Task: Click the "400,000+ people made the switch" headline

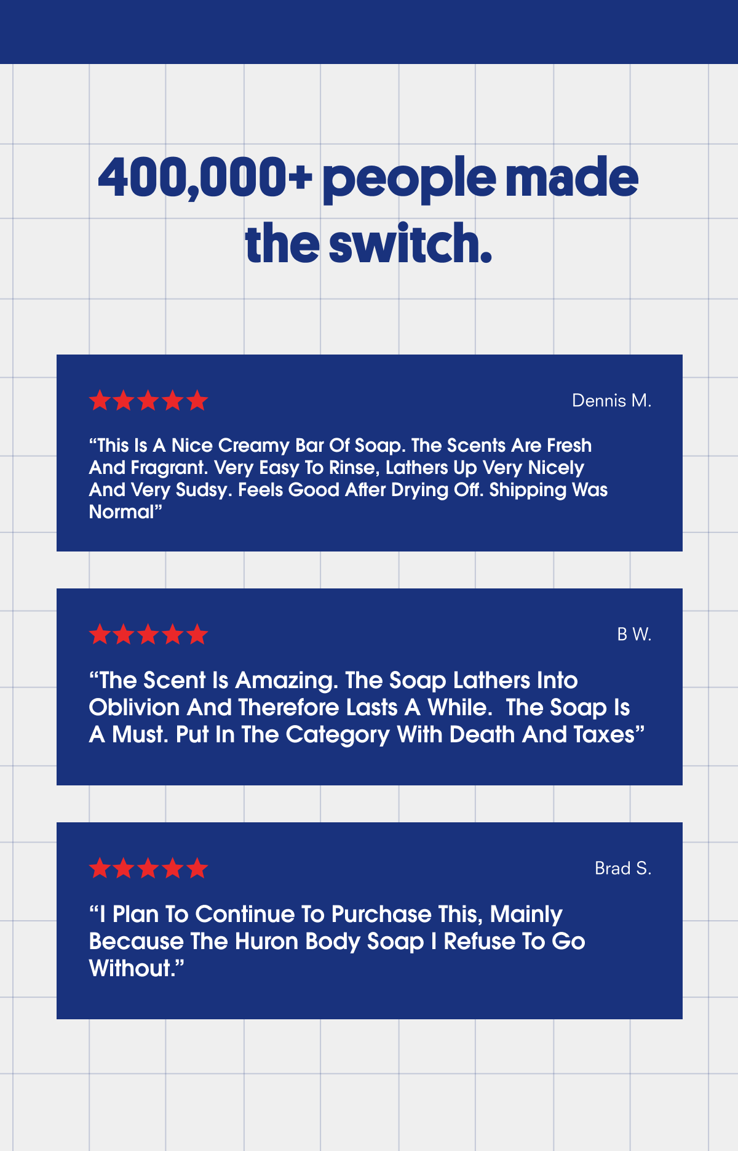Action: [368, 209]
